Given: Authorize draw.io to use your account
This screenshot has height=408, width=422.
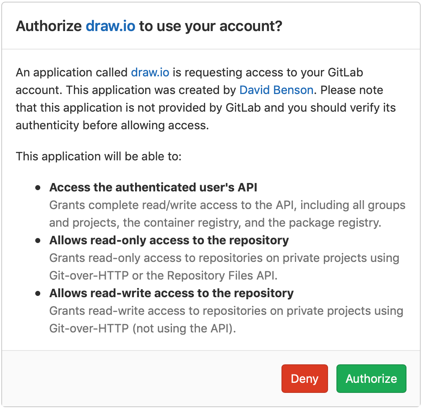Looking at the screenshot, I should pyautogui.click(x=371, y=378).
